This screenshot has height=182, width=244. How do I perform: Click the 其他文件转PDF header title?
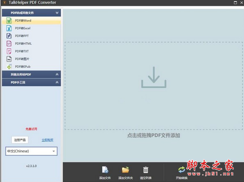coord(21,75)
